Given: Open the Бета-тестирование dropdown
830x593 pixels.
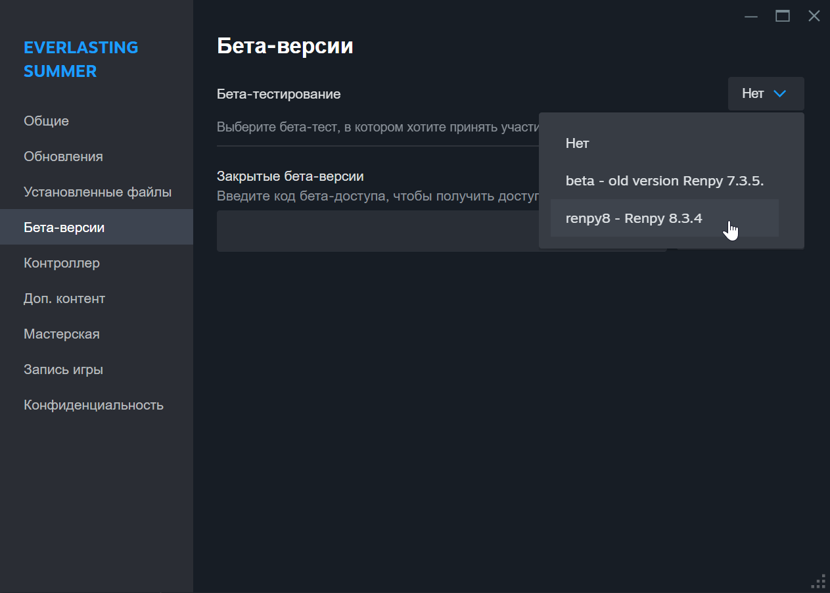Looking at the screenshot, I should point(766,94).
